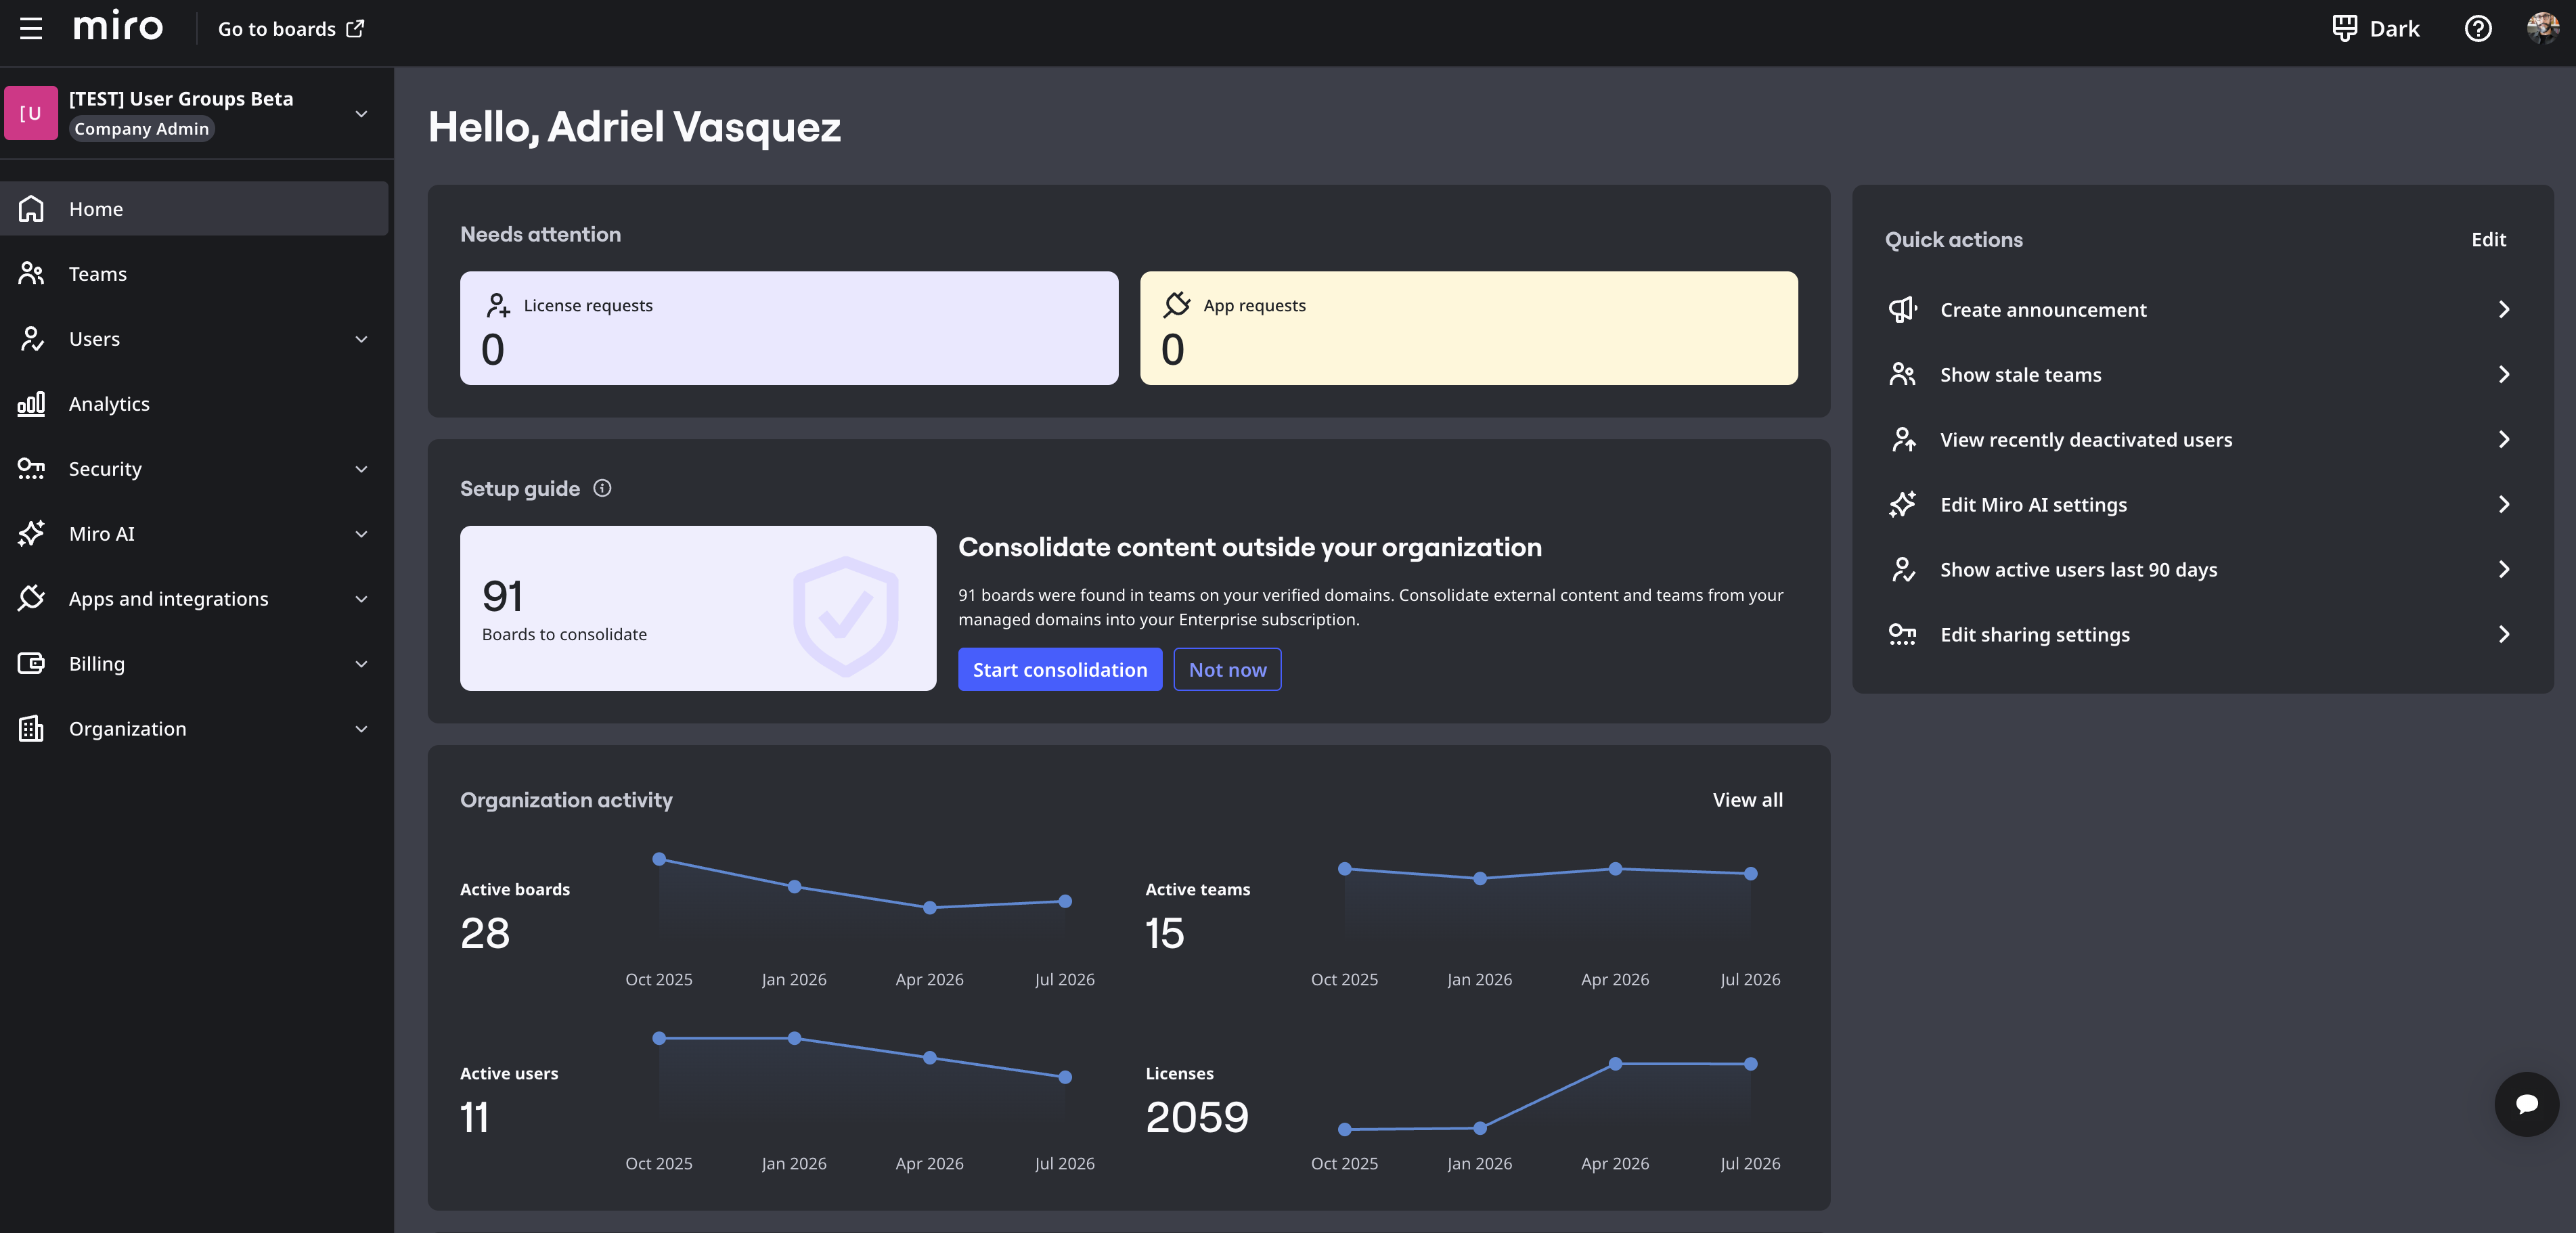Click the Active boards value 28
The width and height of the screenshot is (2576, 1233).
tap(485, 934)
